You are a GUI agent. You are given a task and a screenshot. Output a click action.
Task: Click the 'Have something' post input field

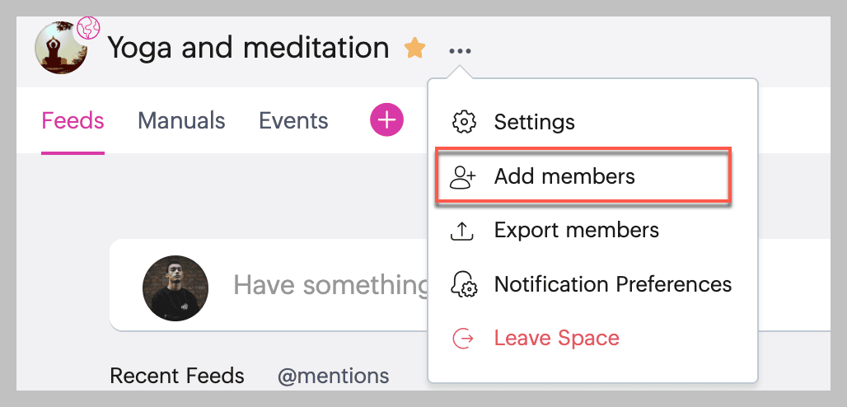pyautogui.click(x=330, y=285)
